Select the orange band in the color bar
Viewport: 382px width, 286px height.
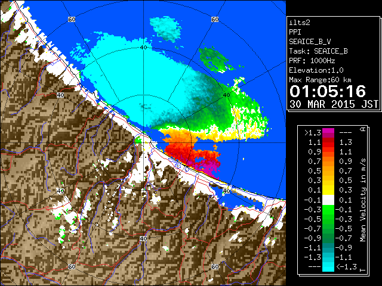coord(328,161)
